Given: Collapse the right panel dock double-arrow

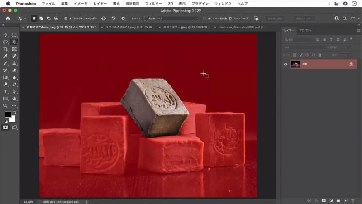Looking at the screenshot, I should 359,25.
